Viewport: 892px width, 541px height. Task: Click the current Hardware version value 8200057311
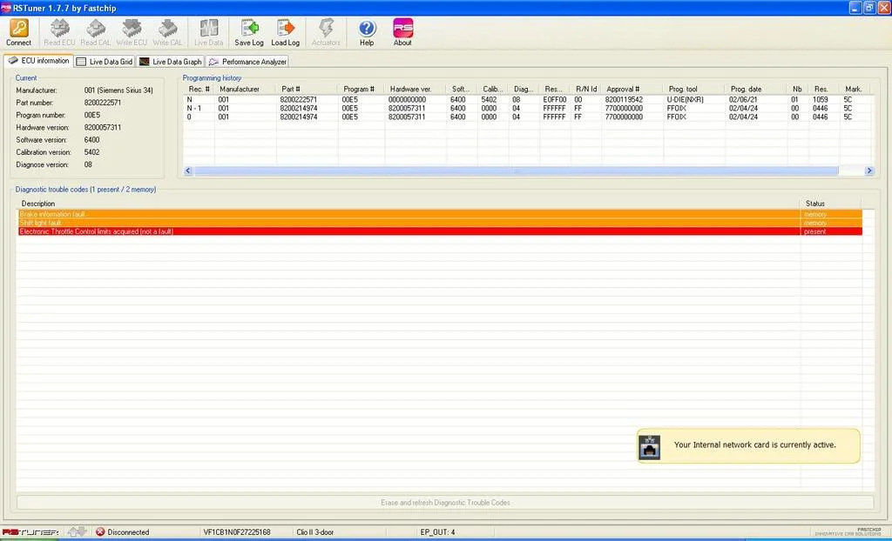(x=103, y=127)
